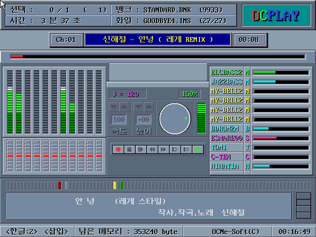This screenshot has width=316, height=237.
Task: Click the 00:16:49 clock in status bar
Action: click(x=294, y=232)
